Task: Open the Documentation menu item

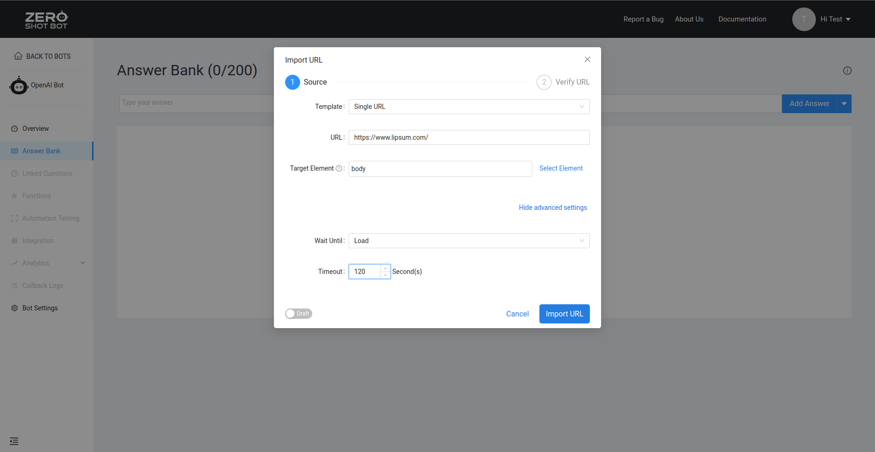Action: pos(742,19)
